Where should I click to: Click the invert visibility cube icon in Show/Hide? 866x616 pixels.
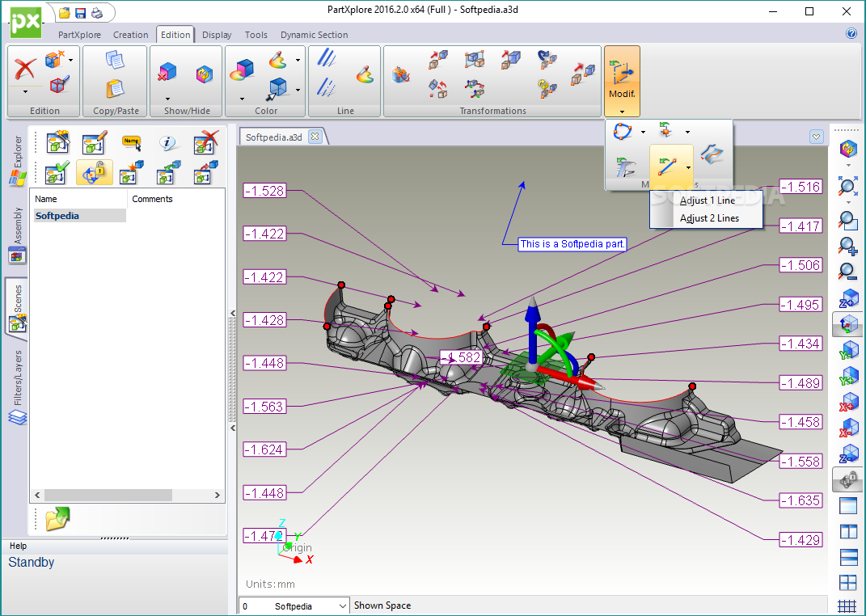tap(205, 74)
